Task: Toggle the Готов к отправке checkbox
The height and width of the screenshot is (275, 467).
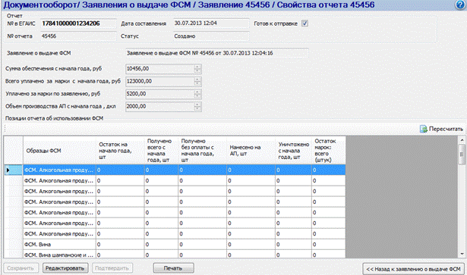Action: click(304, 23)
